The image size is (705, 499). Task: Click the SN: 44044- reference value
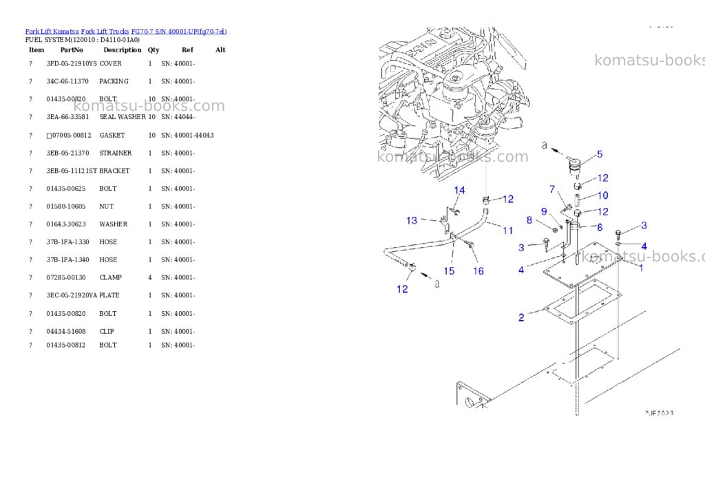178,117
